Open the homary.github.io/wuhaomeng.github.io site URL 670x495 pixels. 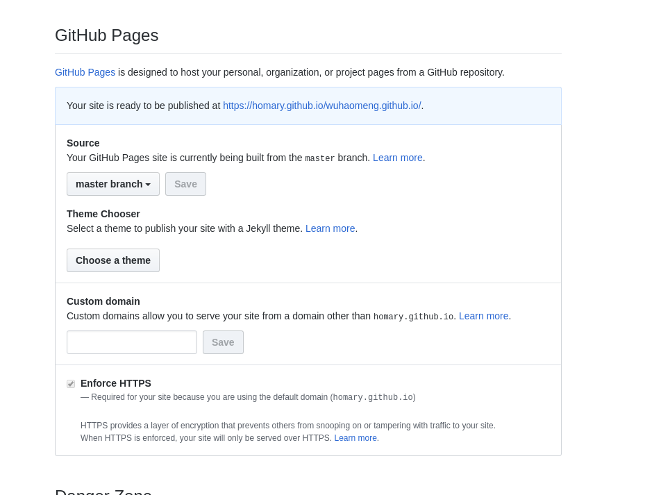pyautogui.click(x=322, y=106)
